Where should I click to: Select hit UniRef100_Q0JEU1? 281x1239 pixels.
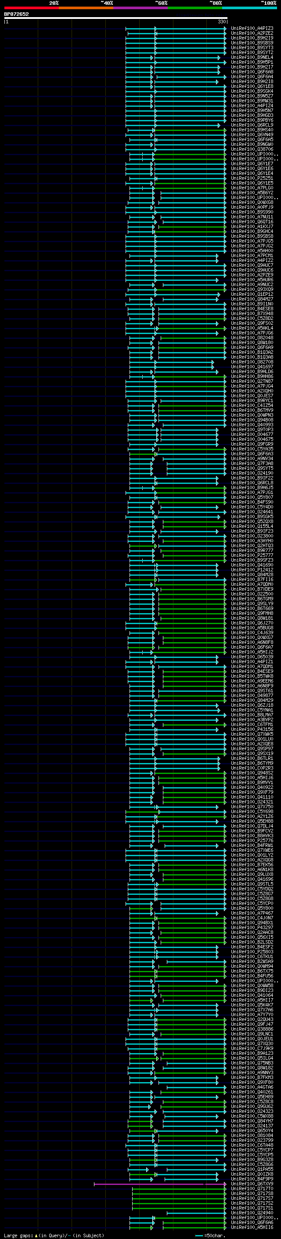point(252,1039)
